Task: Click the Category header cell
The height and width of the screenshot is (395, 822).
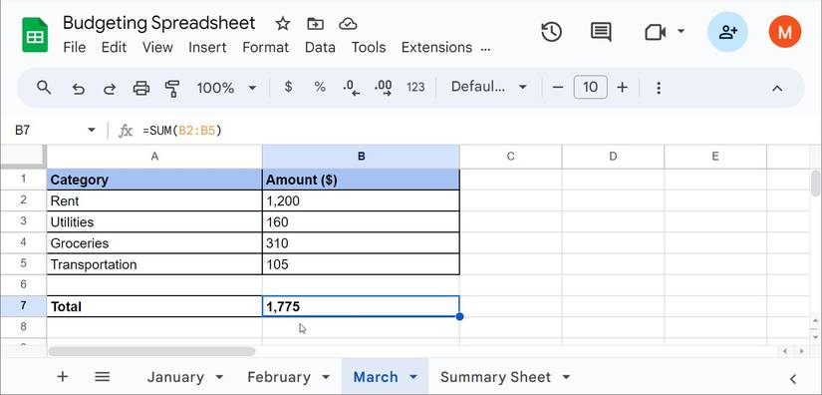Action: coord(154,180)
